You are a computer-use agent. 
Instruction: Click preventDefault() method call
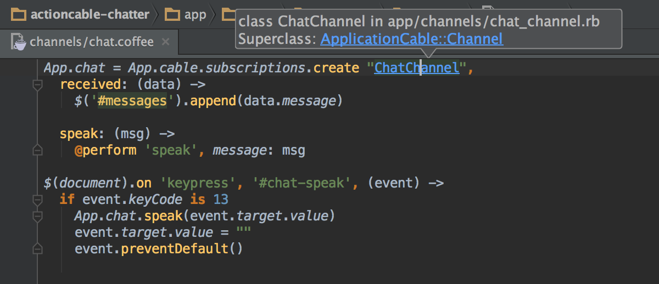[x=182, y=248]
